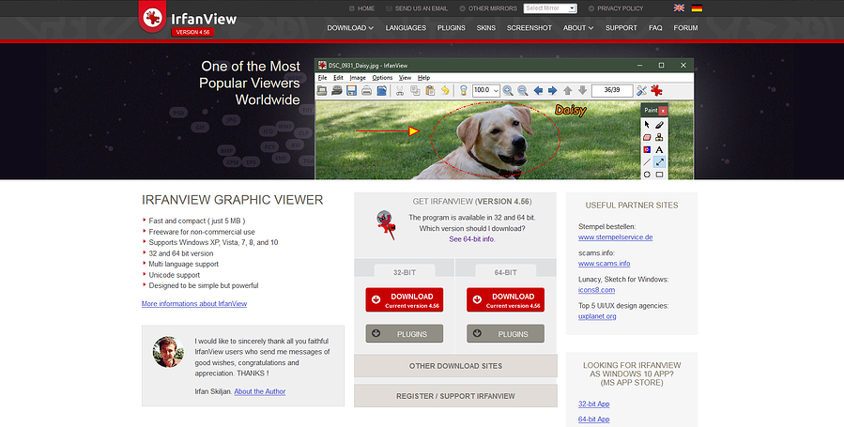
Task: Click the Open folder icon in banner toolbar
Action: click(322, 90)
